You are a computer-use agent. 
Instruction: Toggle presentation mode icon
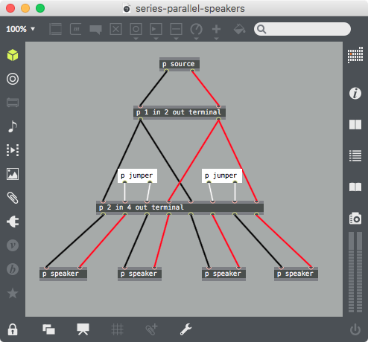point(83,329)
